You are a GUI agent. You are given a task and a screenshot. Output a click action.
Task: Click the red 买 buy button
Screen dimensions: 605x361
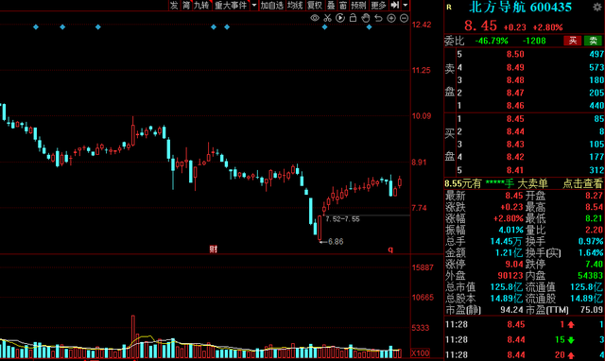573,41
